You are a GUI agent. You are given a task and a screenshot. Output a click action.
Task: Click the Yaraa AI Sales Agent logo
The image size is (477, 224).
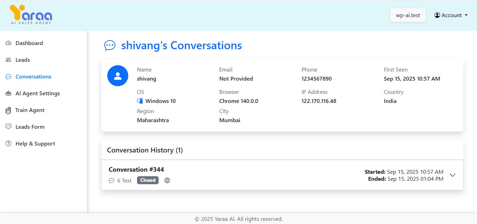point(31,15)
